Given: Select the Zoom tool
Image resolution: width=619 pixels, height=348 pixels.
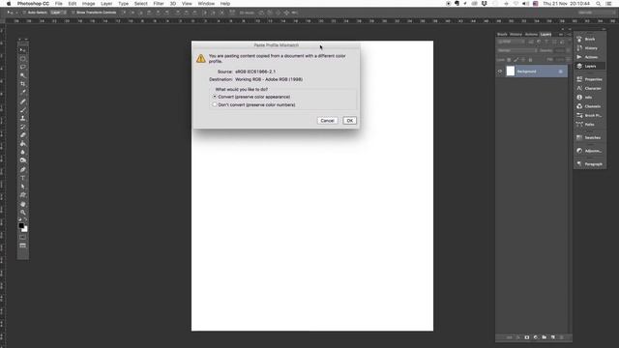Looking at the screenshot, I should [x=22, y=213].
